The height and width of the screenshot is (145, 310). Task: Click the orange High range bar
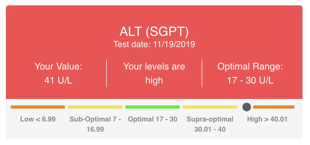tap(274, 107)
